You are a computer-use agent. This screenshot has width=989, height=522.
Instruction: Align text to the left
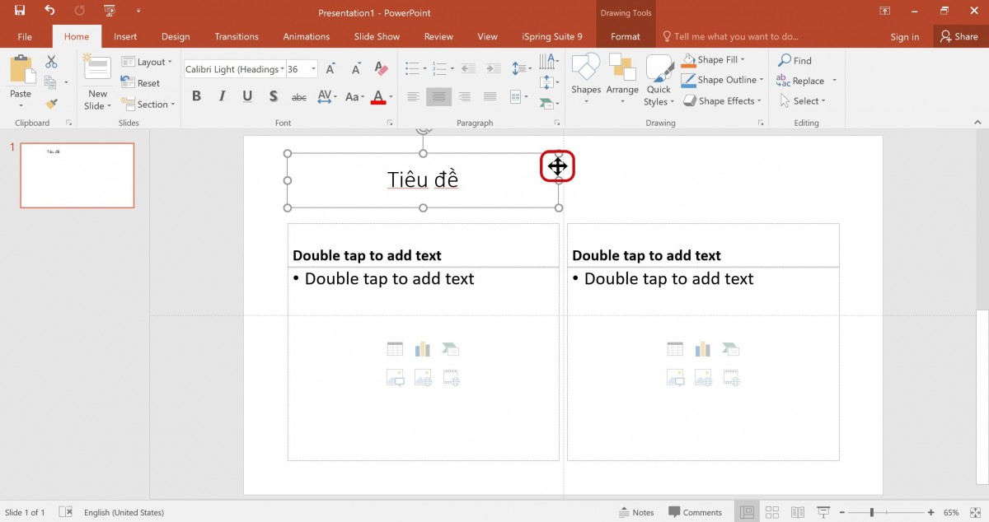(413, 96)
